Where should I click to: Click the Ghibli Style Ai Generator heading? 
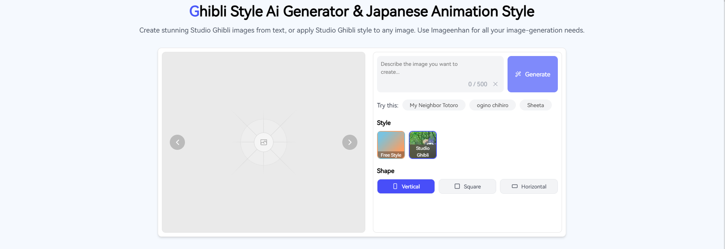coord(362,11)
